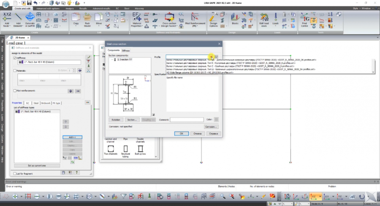The height and width of the screenshot is (206, 380).
Task: Switch to the Stiffness tab in dialog
Action: pyautogui.click(x=126, y=50)
